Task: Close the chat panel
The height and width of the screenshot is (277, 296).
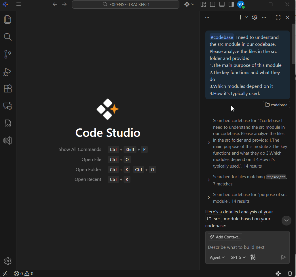Action: [287, 17]
